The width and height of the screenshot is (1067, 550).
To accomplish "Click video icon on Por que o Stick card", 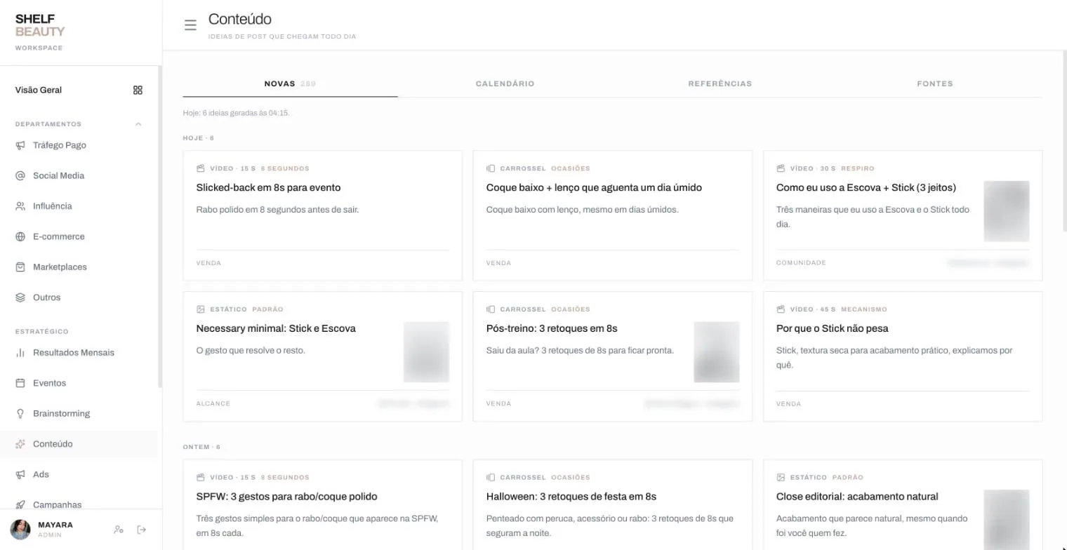I will click(781, 309).
